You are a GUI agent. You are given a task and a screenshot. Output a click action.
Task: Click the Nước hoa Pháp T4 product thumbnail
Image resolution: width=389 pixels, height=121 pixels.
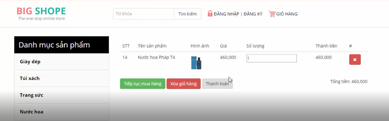click(x=196, y=63)
